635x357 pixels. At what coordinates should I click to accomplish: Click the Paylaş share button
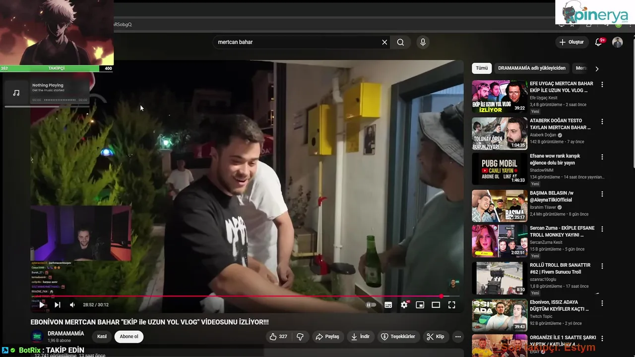(x=327, y=337)
